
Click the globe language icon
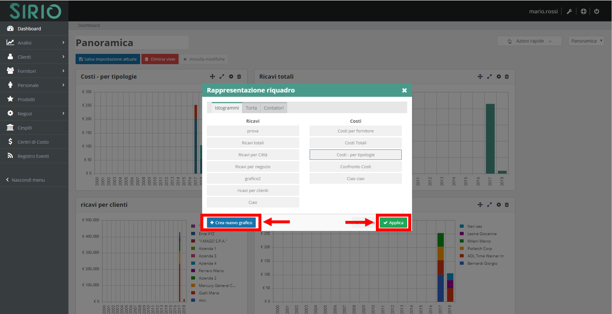[x=583, y=11]
